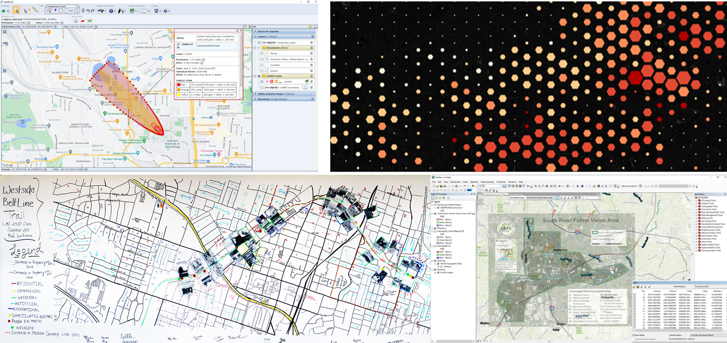Expand WMSs & Raster Maps section
This screenshot has width=727, height=343.
pos(255,94)
